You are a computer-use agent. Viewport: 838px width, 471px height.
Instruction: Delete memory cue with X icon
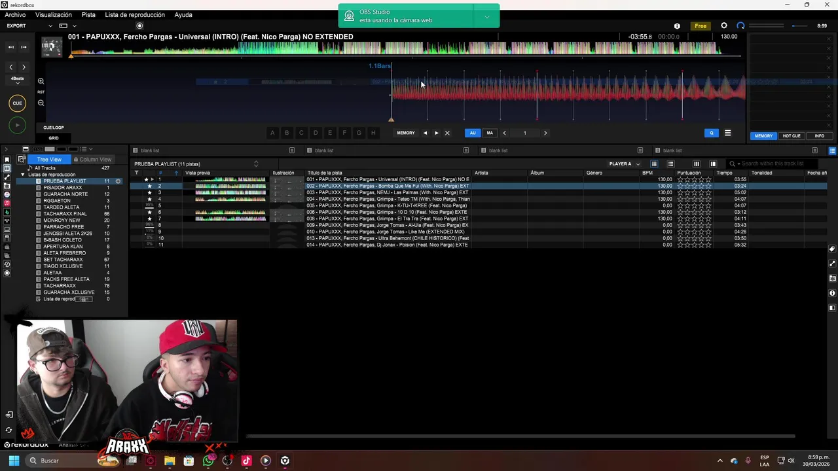(447, 133)
